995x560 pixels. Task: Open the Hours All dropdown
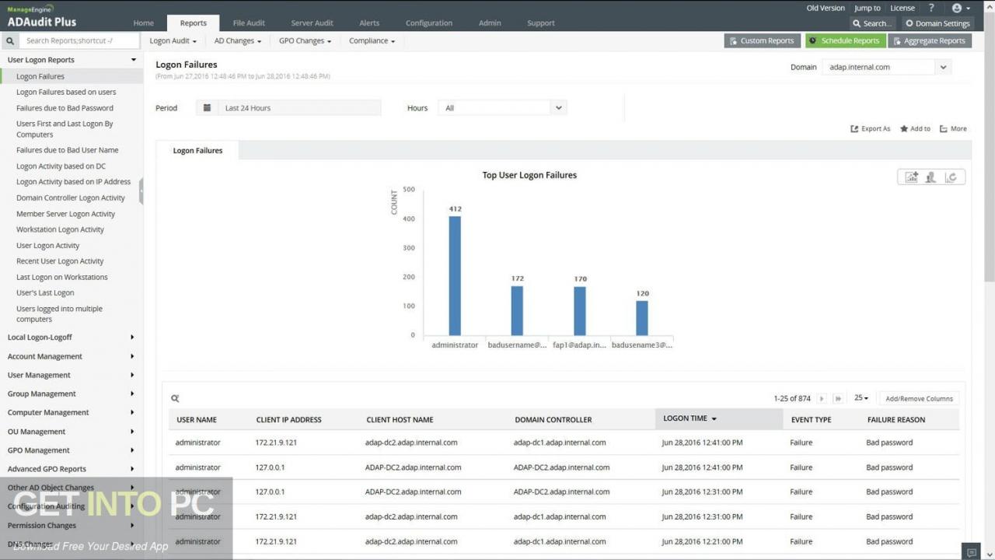click(558, 108)
